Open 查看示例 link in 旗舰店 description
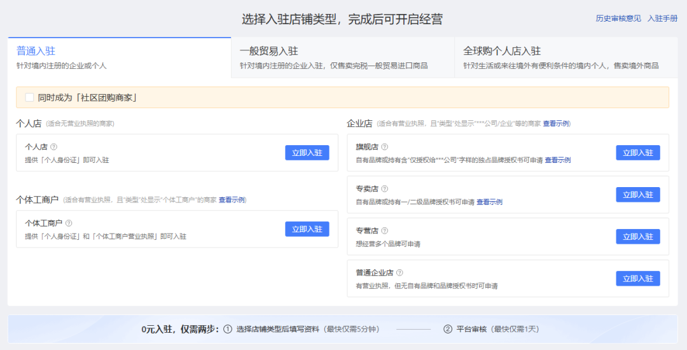 tap(558, 160)
